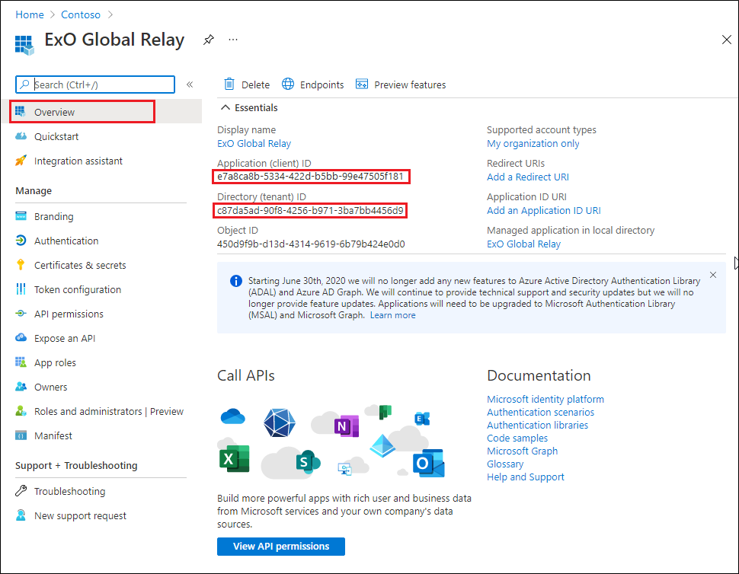Screen dimensions: 739x574
Task: Add a Redirect URI
Action: 528,177
